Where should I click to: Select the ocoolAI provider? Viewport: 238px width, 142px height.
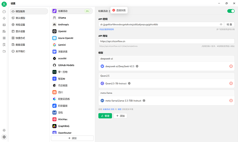click(72, 58)
